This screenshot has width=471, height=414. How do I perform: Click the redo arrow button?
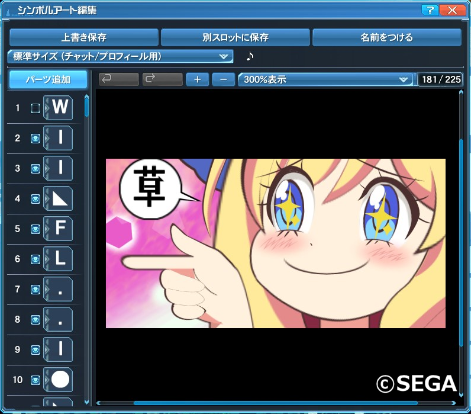tap(163, 79)
